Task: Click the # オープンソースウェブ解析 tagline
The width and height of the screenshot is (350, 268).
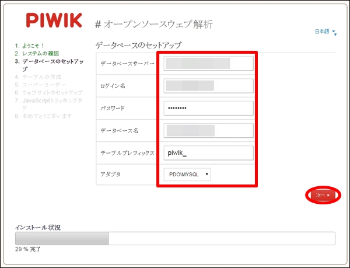Action: [154, 24]
